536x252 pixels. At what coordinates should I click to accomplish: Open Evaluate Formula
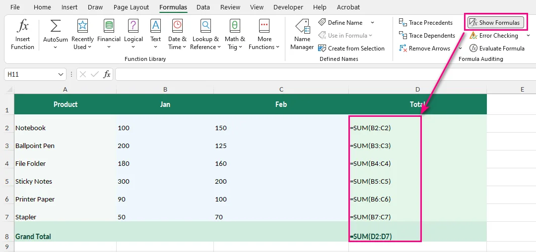(497, 49)
